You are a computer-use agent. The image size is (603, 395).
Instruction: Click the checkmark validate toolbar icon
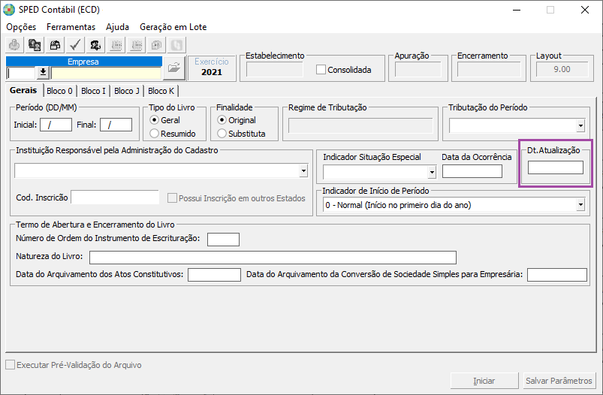pyautogui.click(x=75, y=45)
